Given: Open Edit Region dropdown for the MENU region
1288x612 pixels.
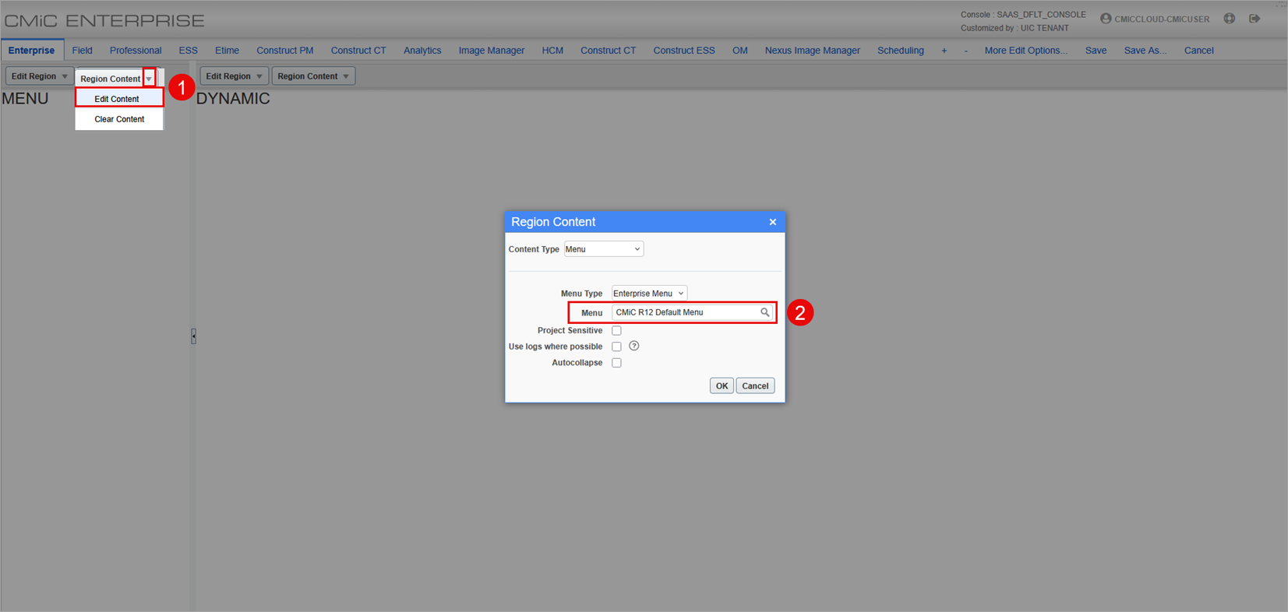Looking at the screenshot, I should (39, 76).
